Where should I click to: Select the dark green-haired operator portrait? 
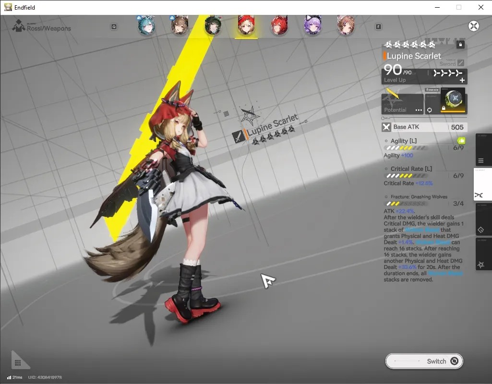pos(213,25)
